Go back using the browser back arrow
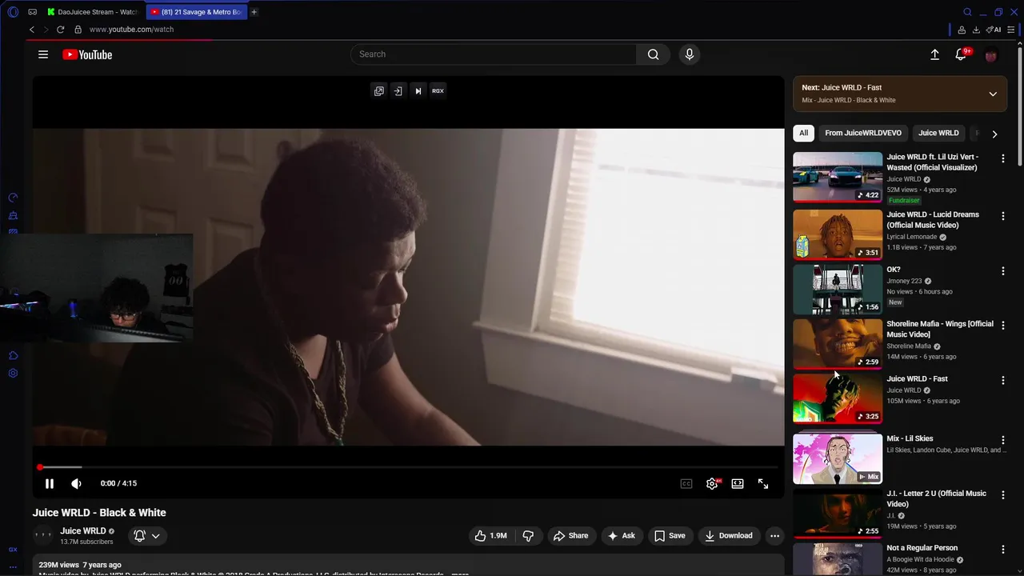1024x576 pixels. (32, 30)
